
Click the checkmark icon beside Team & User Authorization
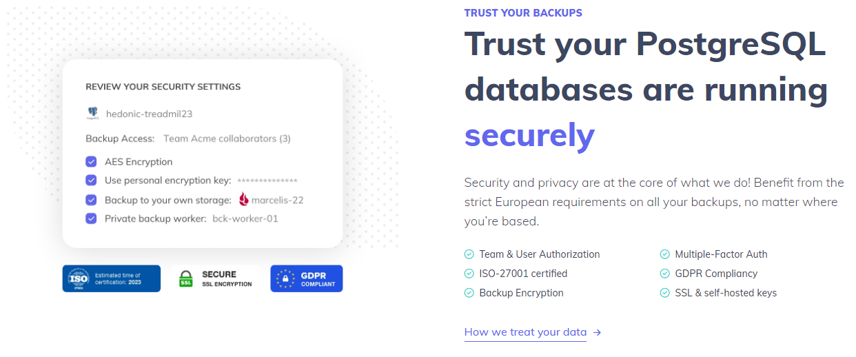(469, 254)
